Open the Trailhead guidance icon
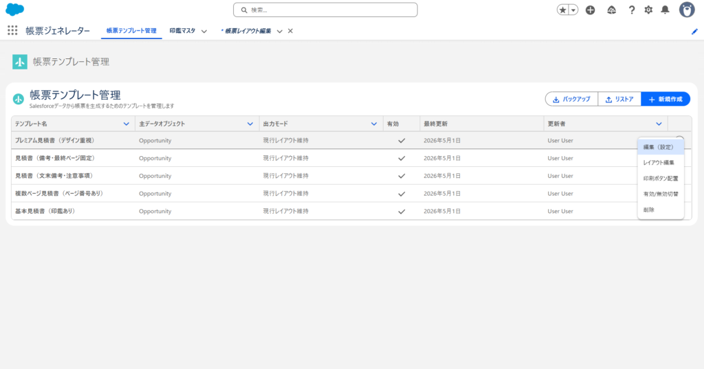The image size is (704, 369). point(611,10)
